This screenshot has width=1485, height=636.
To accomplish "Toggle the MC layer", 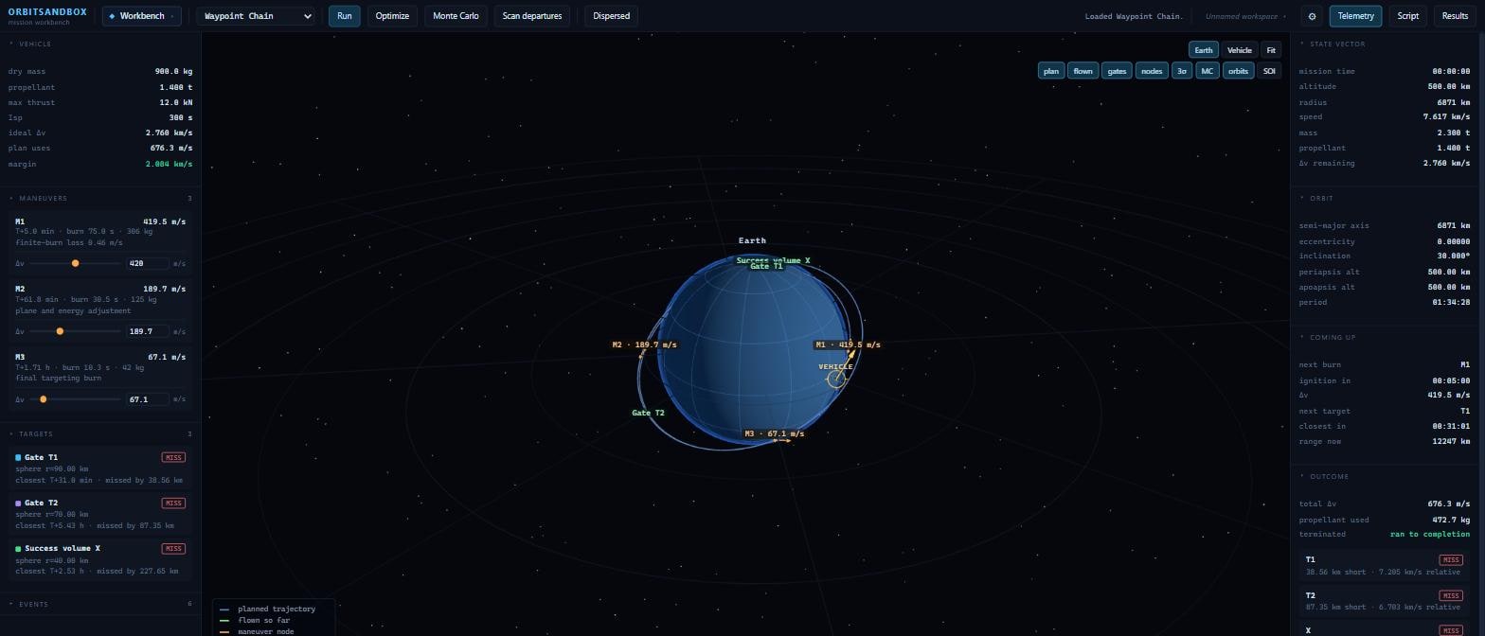I will (1207, 71).
